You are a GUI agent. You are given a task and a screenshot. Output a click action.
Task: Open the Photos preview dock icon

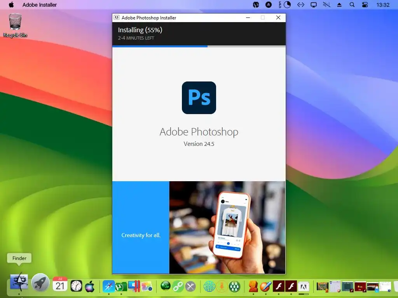(x=147, y=286)
